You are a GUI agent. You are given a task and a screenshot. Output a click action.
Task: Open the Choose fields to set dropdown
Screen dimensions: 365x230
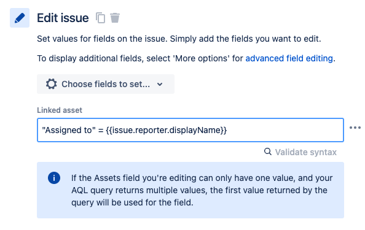(x=106, y=84)
